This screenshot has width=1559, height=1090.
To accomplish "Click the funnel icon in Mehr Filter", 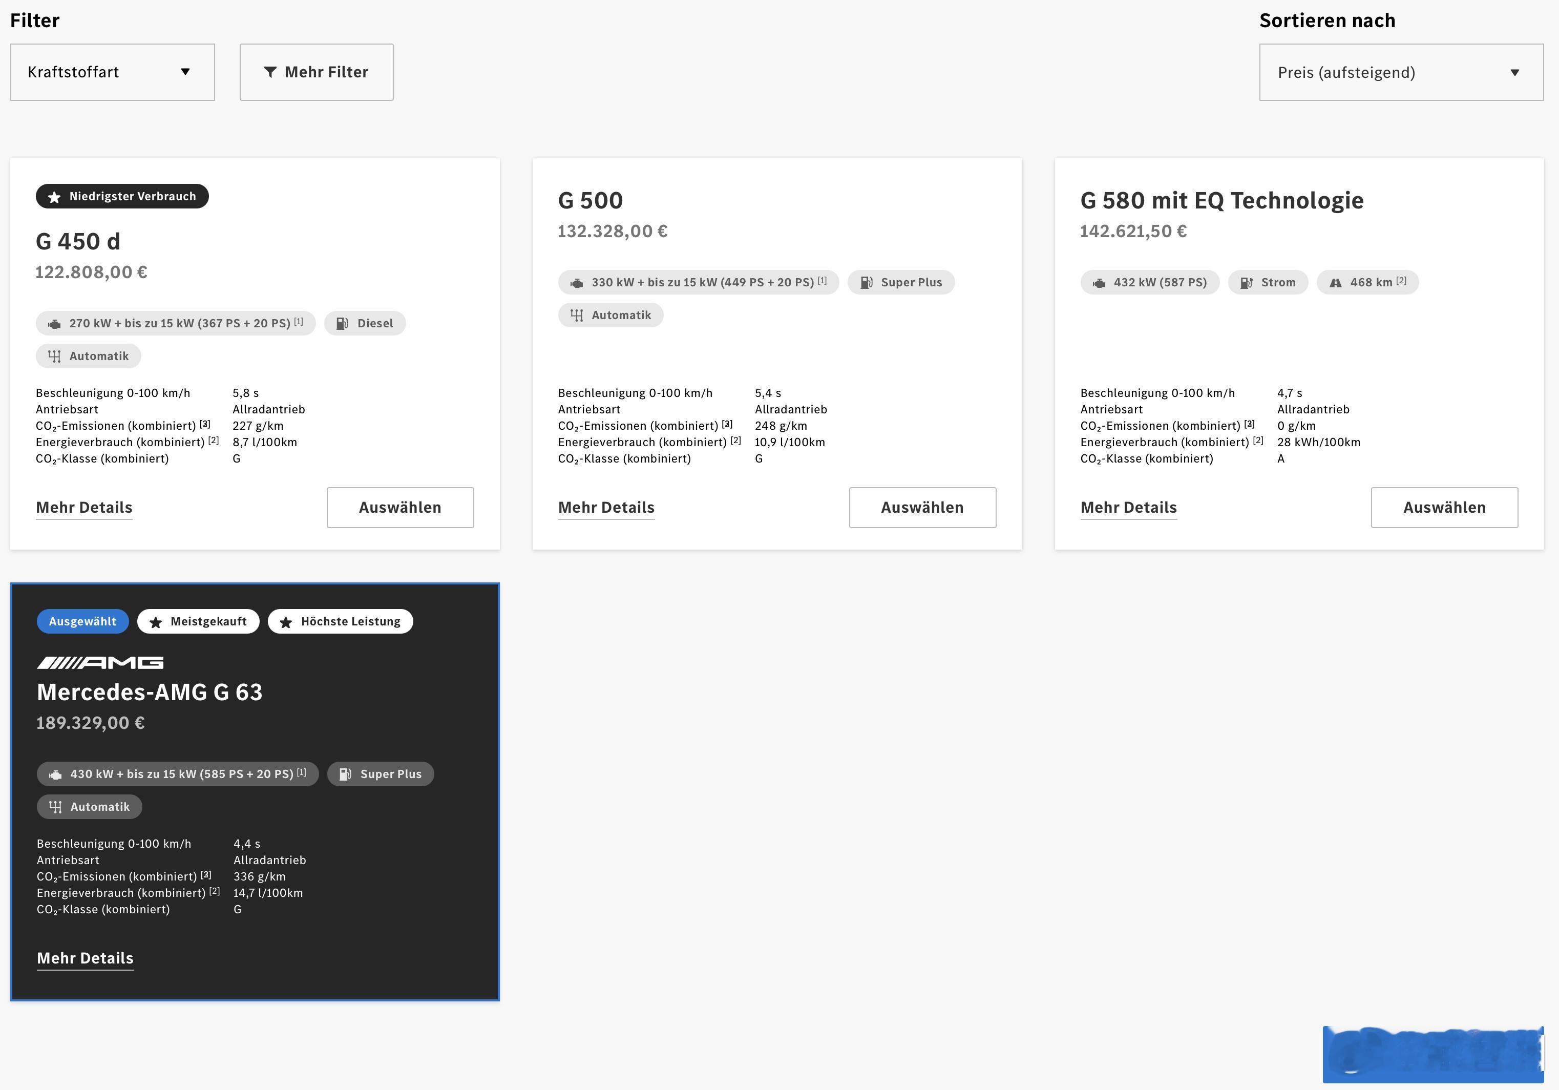I will (x=270, y=72).
